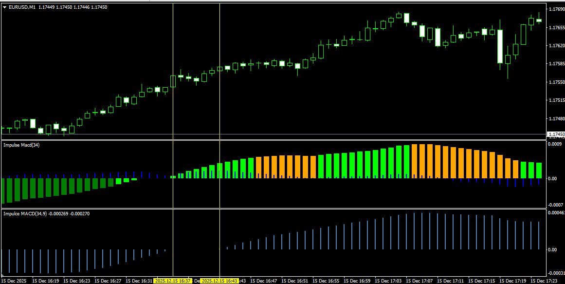
Task: Click the 15 Dec 16:27 time axis label
Action: click(108, 281)
